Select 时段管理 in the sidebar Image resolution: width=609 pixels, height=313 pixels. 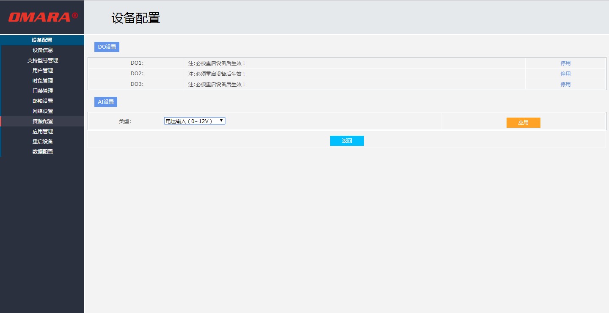(x=43, y=81)
